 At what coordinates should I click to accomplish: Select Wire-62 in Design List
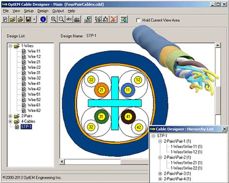[34, 111]
